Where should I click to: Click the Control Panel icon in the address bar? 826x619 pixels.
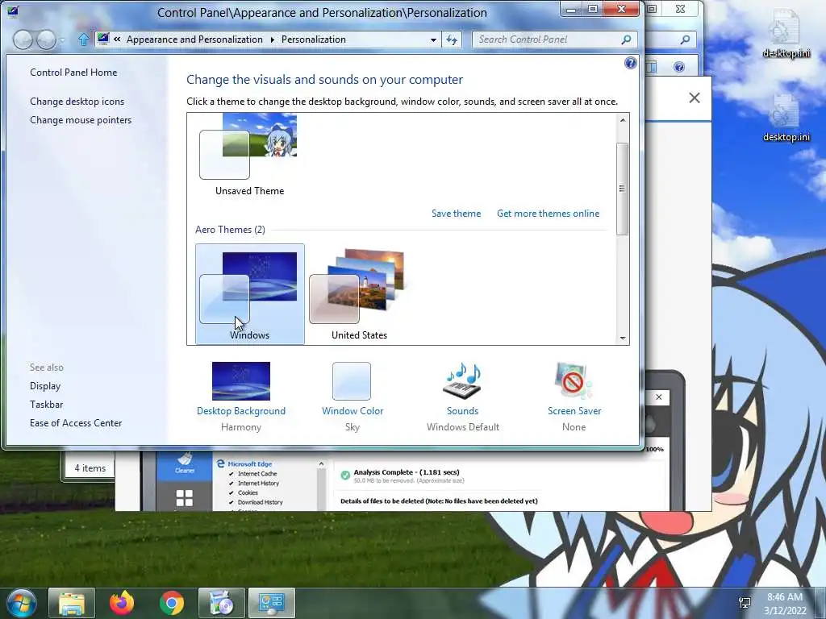click(x=103, y=39)
